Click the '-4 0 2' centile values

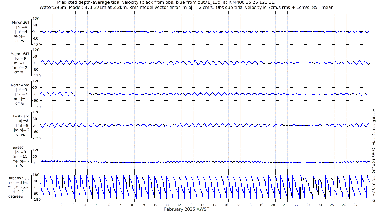pos(18,192)
